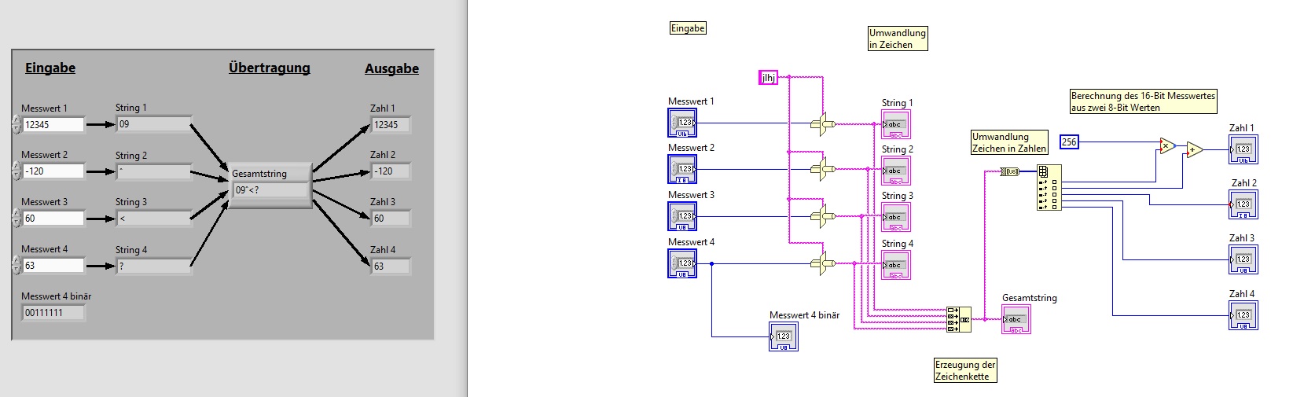This screenshot has height=397, width=1293.
Task: Click the Zahl 4 indicator showing 63
Action: pyautogui.click(x=390, y=266)
